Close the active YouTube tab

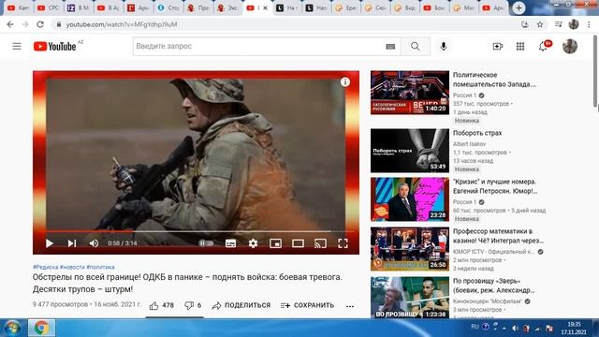point(265,8)
